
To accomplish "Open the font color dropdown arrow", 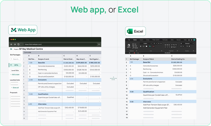I will coord(154,46).
